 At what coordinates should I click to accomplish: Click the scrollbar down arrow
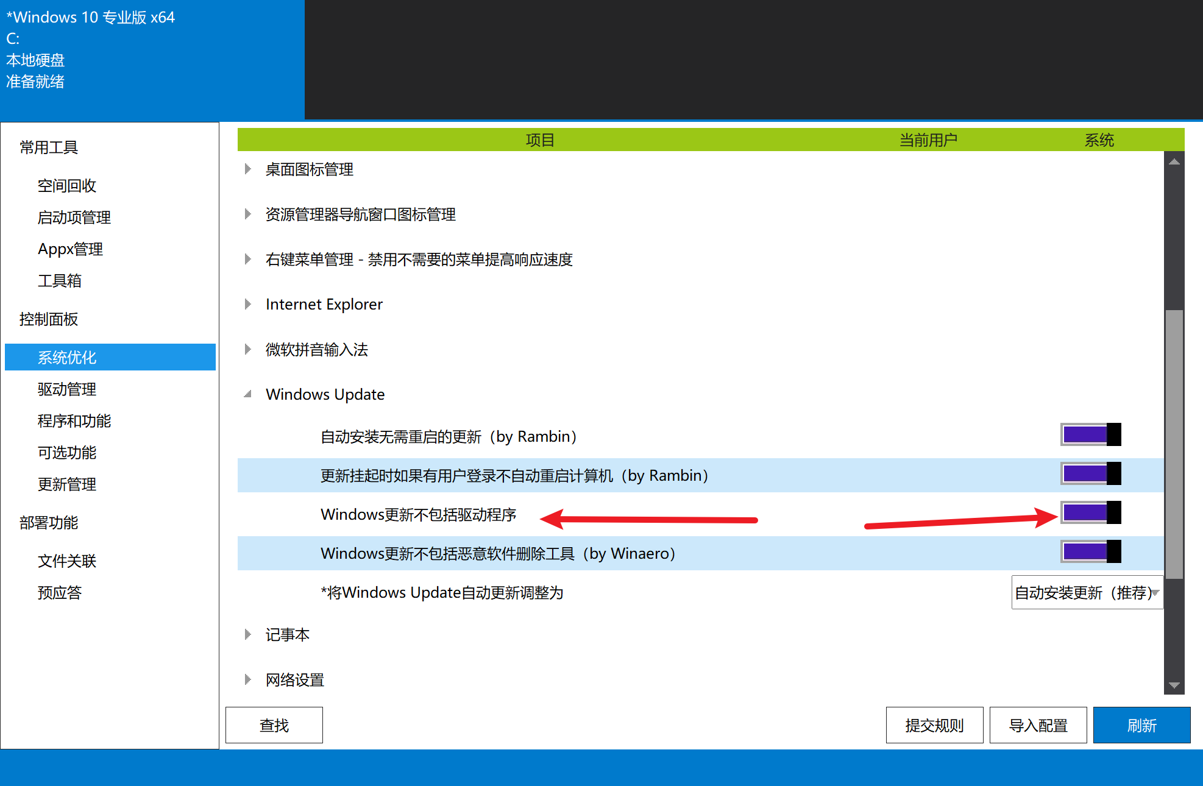point(1174,685)
